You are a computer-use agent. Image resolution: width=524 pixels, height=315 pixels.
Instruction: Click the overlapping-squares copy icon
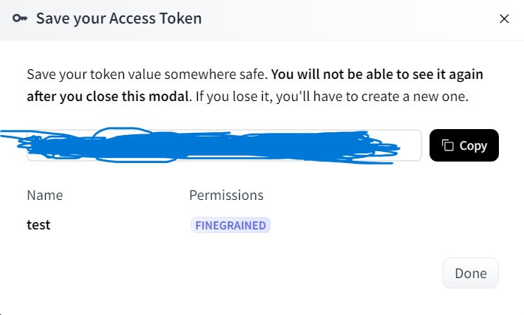coord(447,145)
